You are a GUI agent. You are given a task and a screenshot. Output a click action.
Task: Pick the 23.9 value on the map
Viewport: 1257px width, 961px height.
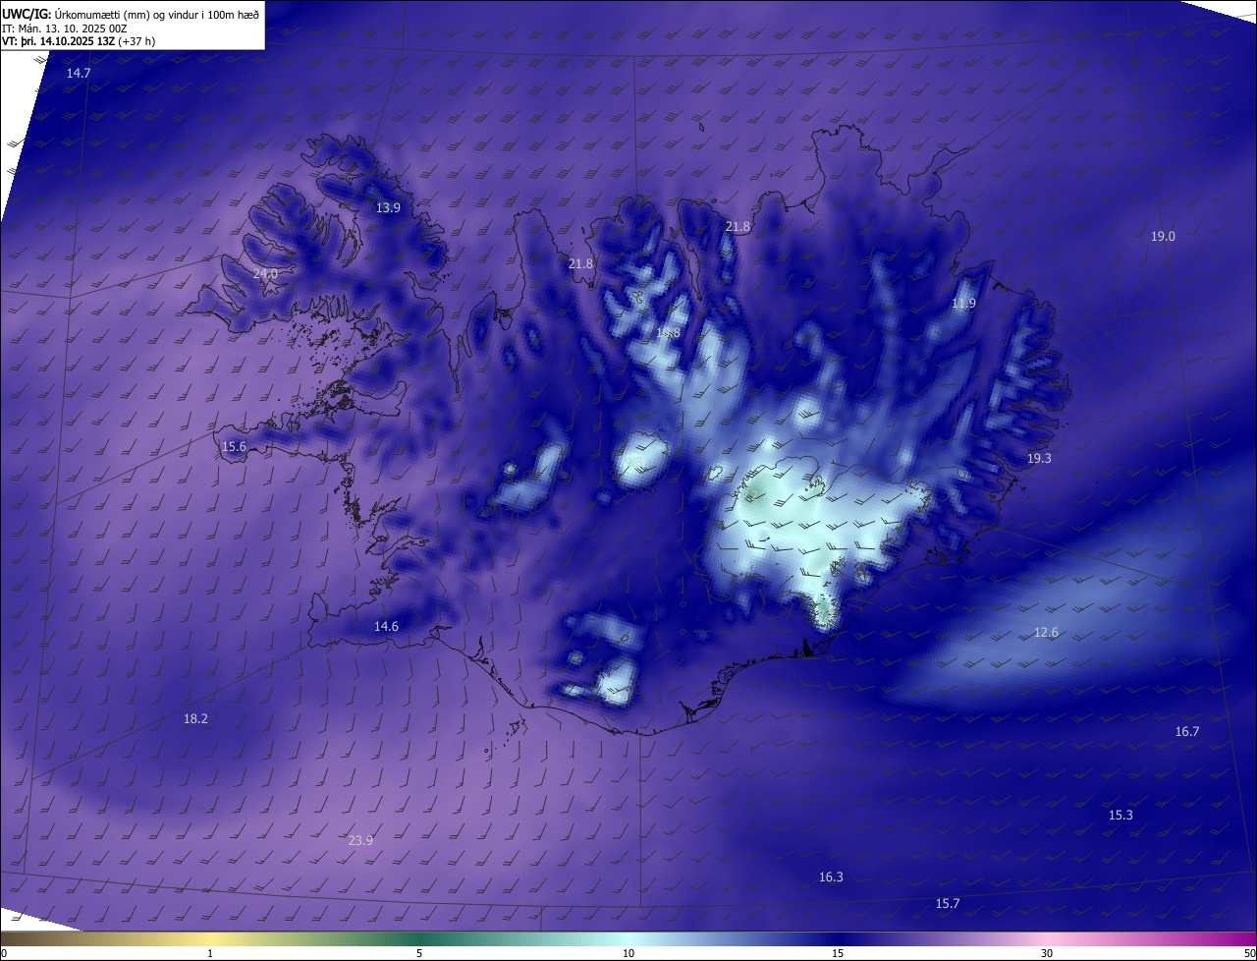click(x=360, y=841)
